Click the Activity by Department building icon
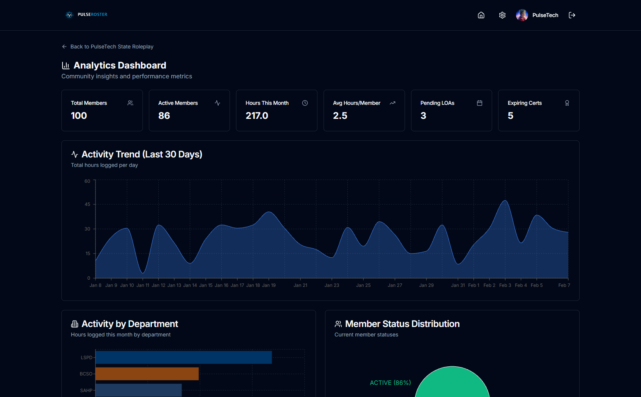 75,324
